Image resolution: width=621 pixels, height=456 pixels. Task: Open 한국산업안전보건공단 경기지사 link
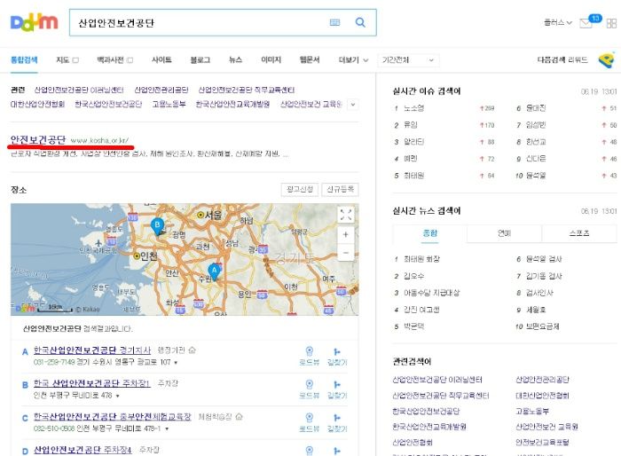click(x=92, y=350)
